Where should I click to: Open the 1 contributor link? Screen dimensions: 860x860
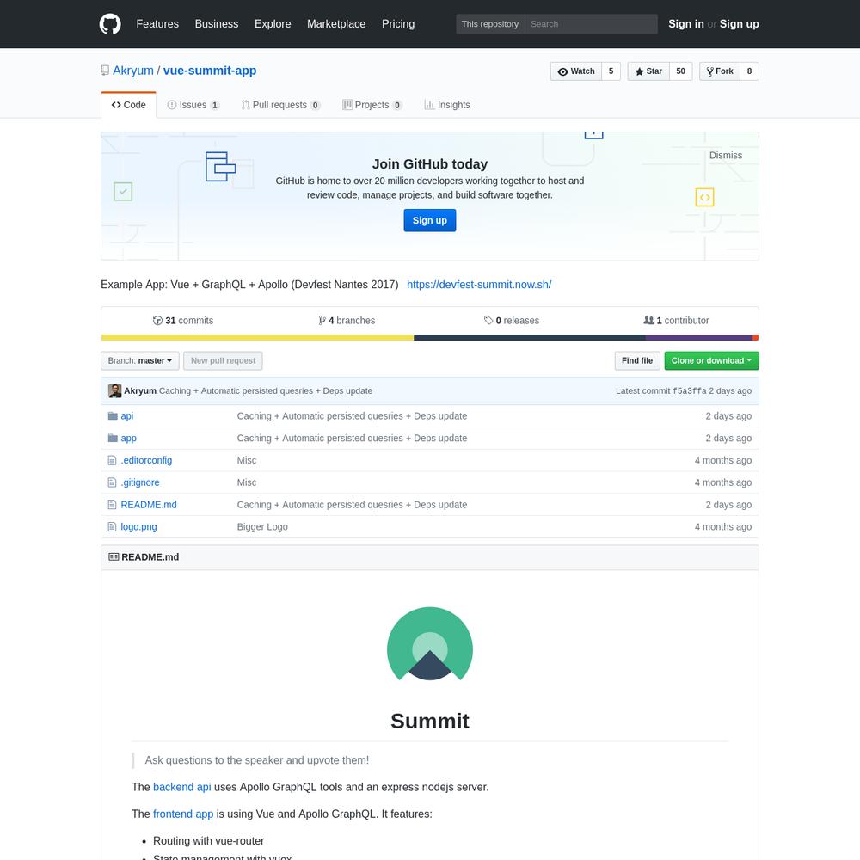tap(676, 320)
